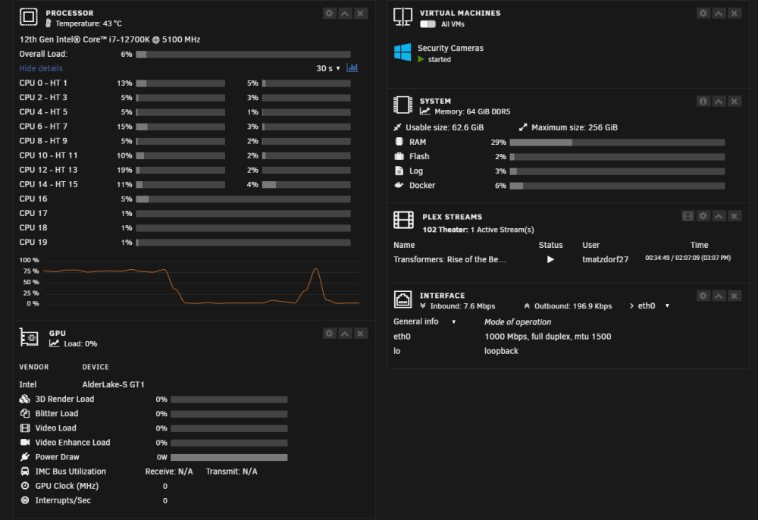Click Hide details link under Overall Load

tap(41, 69)
